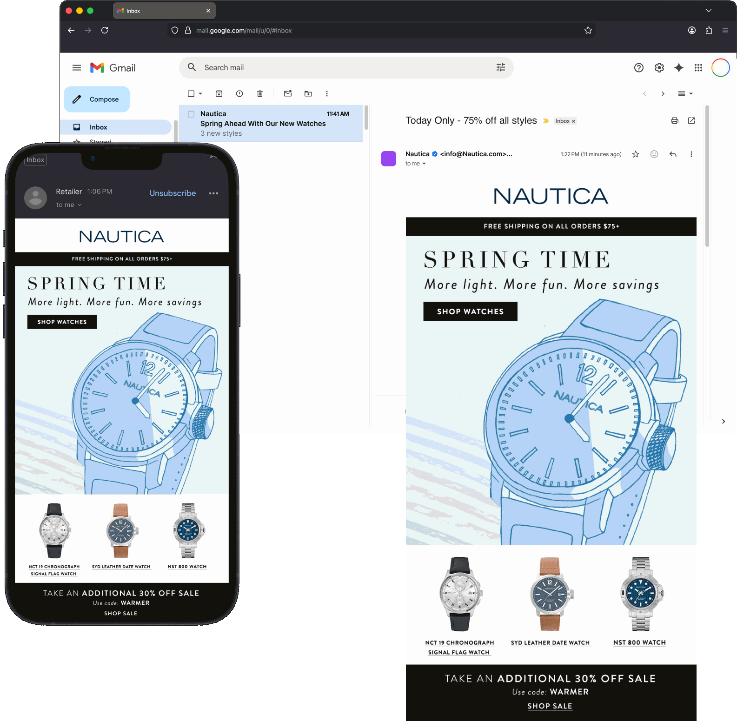Click Unsubscribe link on phone mockup
This screenshot has width=737, height=721.
173,193
